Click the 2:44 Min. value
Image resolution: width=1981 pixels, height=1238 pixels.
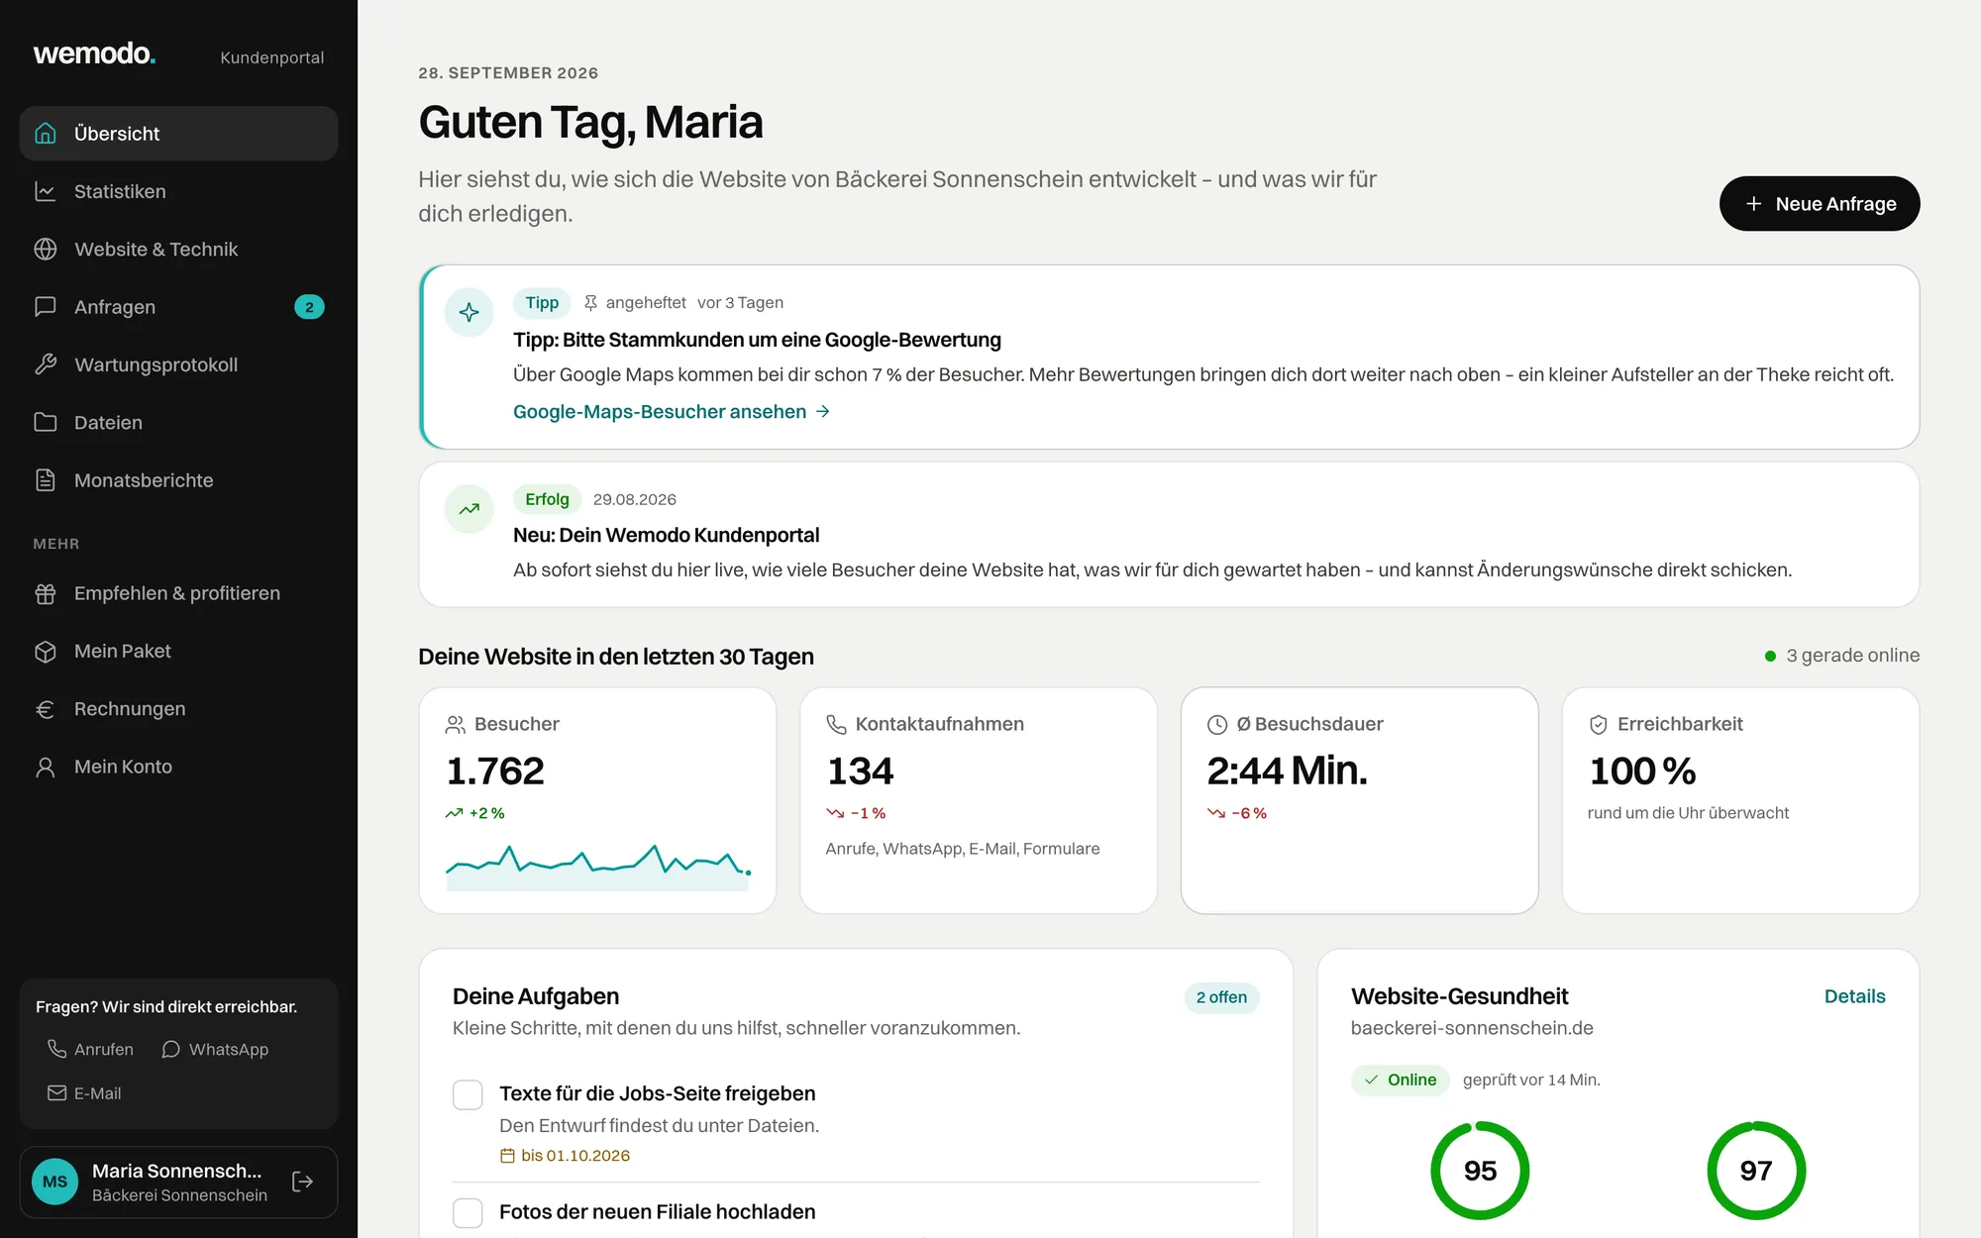1287,771
